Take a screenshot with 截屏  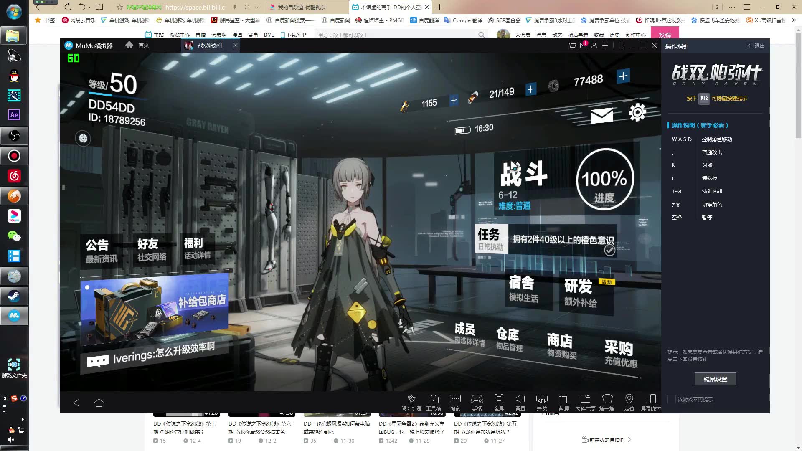pos(564,403)
